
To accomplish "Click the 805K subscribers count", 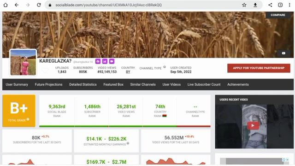I will coord(83,72).
